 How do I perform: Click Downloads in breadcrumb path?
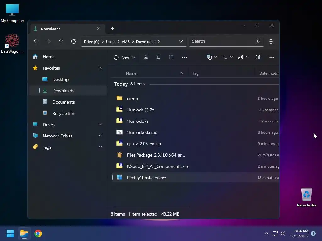tap(146, 42)
